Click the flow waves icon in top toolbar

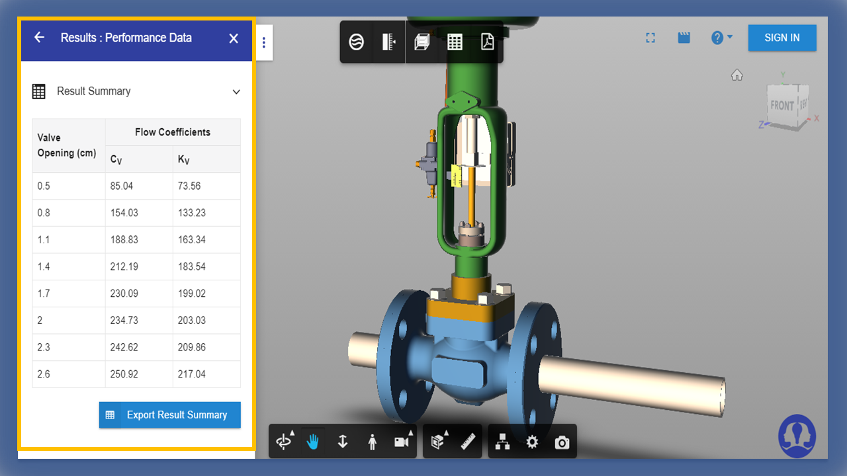[x=356, y=42]
